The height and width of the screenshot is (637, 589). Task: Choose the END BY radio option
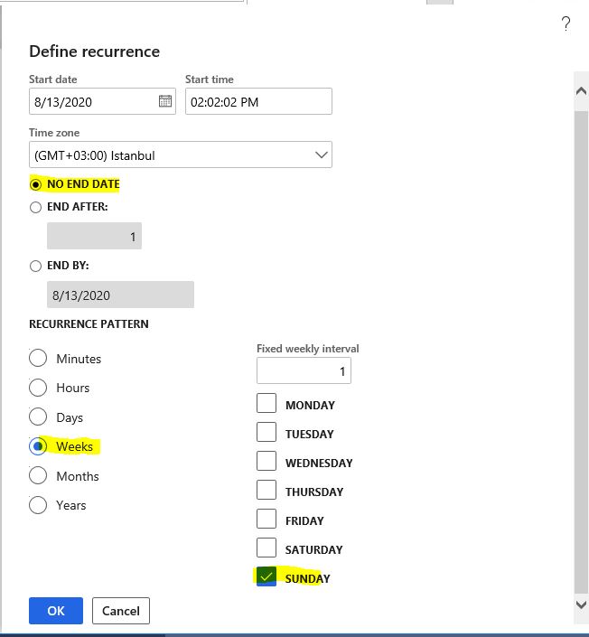(x=36, y=266)
